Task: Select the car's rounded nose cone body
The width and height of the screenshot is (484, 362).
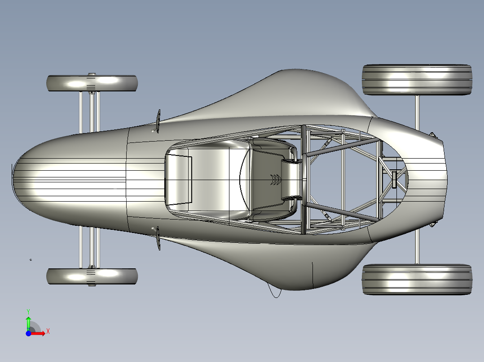Action: [70, 180]
